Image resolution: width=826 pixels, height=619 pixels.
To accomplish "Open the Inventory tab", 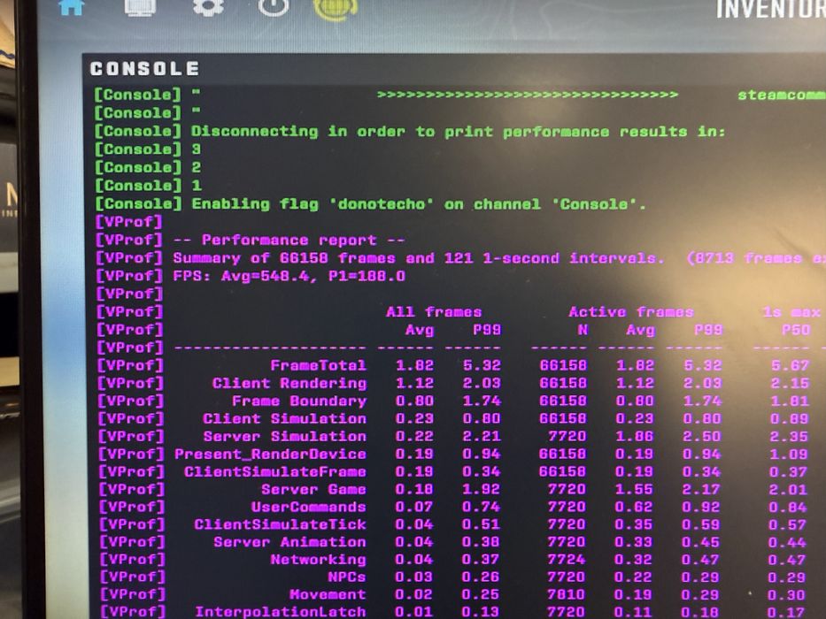I will tap(771, 9).
